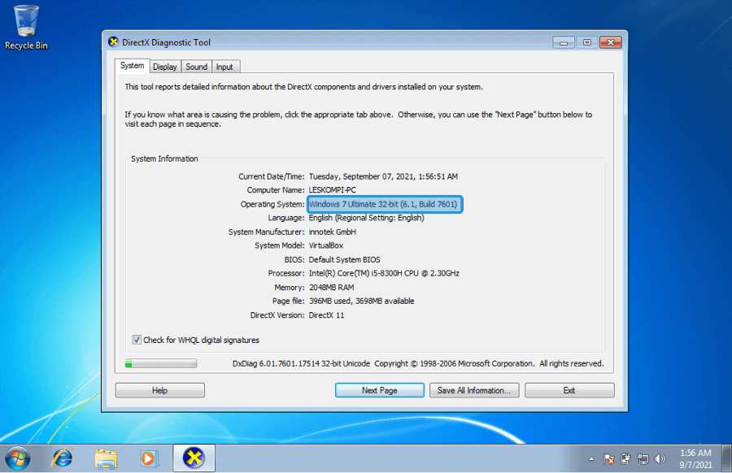Image resolution: width=732 pixels, height=473 pixels.
Task: Click the 'Intel(R) Core(TM) i5-8300H' processor value
Action: (384, 273)
